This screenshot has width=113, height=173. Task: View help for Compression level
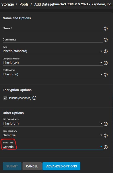106,63
